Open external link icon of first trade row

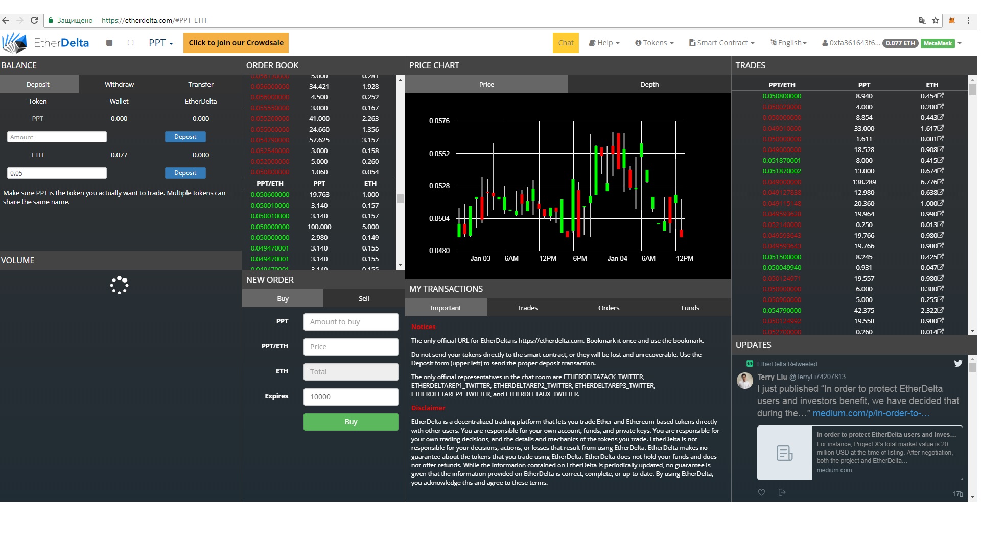[x=941, y=96]
